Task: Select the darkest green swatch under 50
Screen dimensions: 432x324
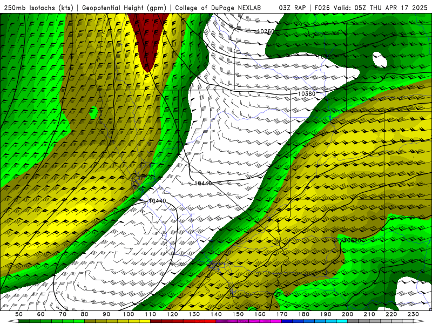Action: coord(24,321)
